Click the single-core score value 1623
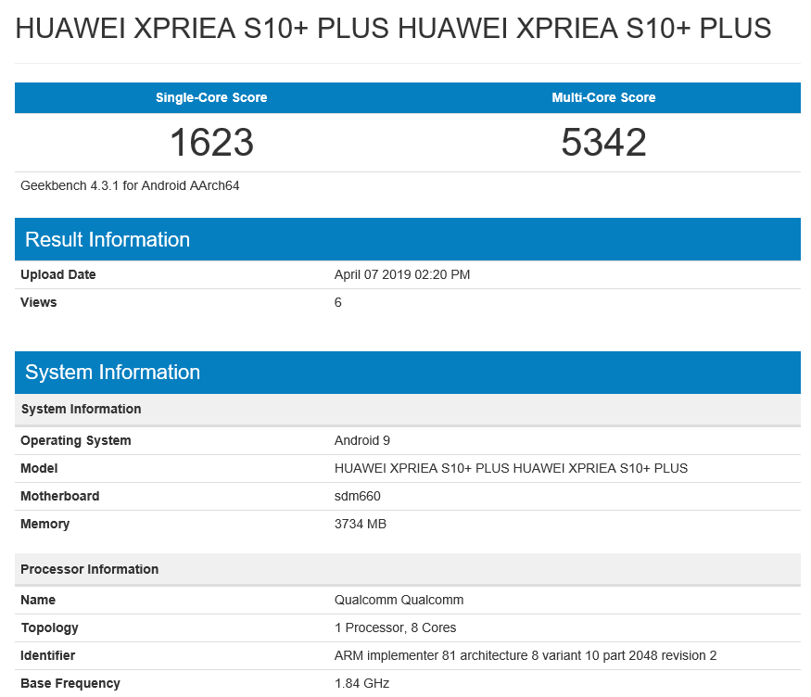The height and width of the screenshot is (697, 811). click(211, 142)
